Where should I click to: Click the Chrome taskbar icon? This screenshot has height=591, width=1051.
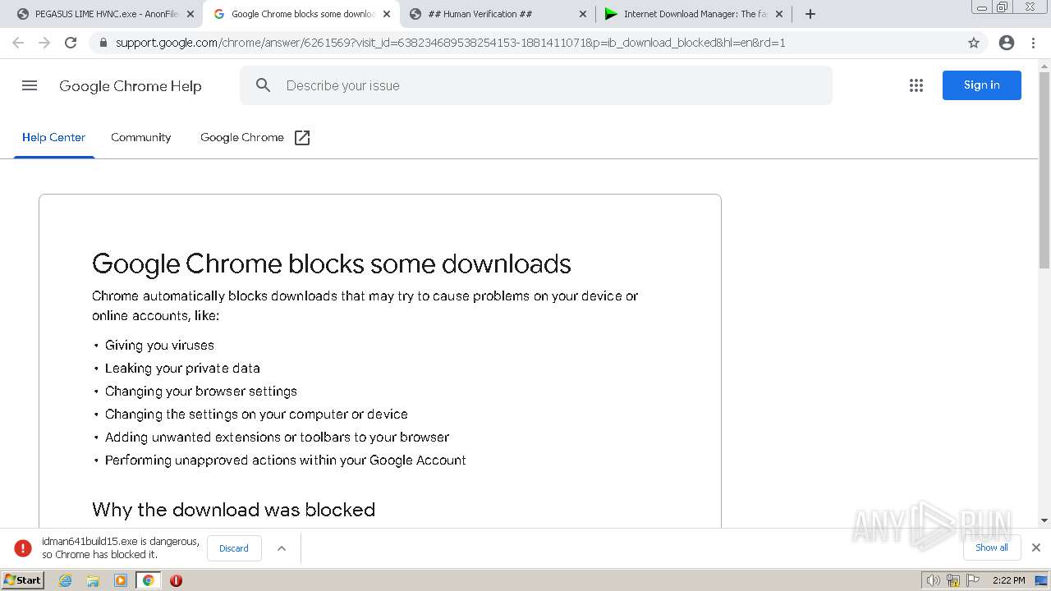(x=148, y=580)
